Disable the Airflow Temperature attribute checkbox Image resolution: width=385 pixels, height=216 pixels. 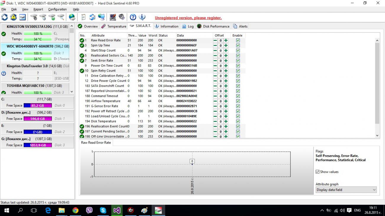tap(238, 101)
